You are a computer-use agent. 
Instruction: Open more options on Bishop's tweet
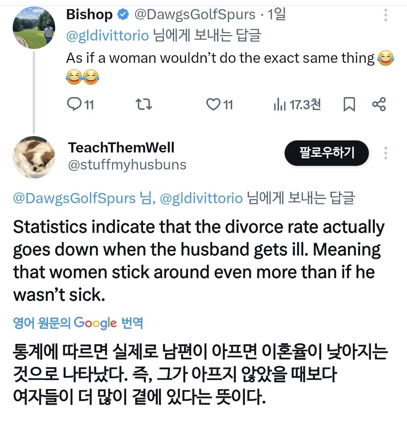385,15
